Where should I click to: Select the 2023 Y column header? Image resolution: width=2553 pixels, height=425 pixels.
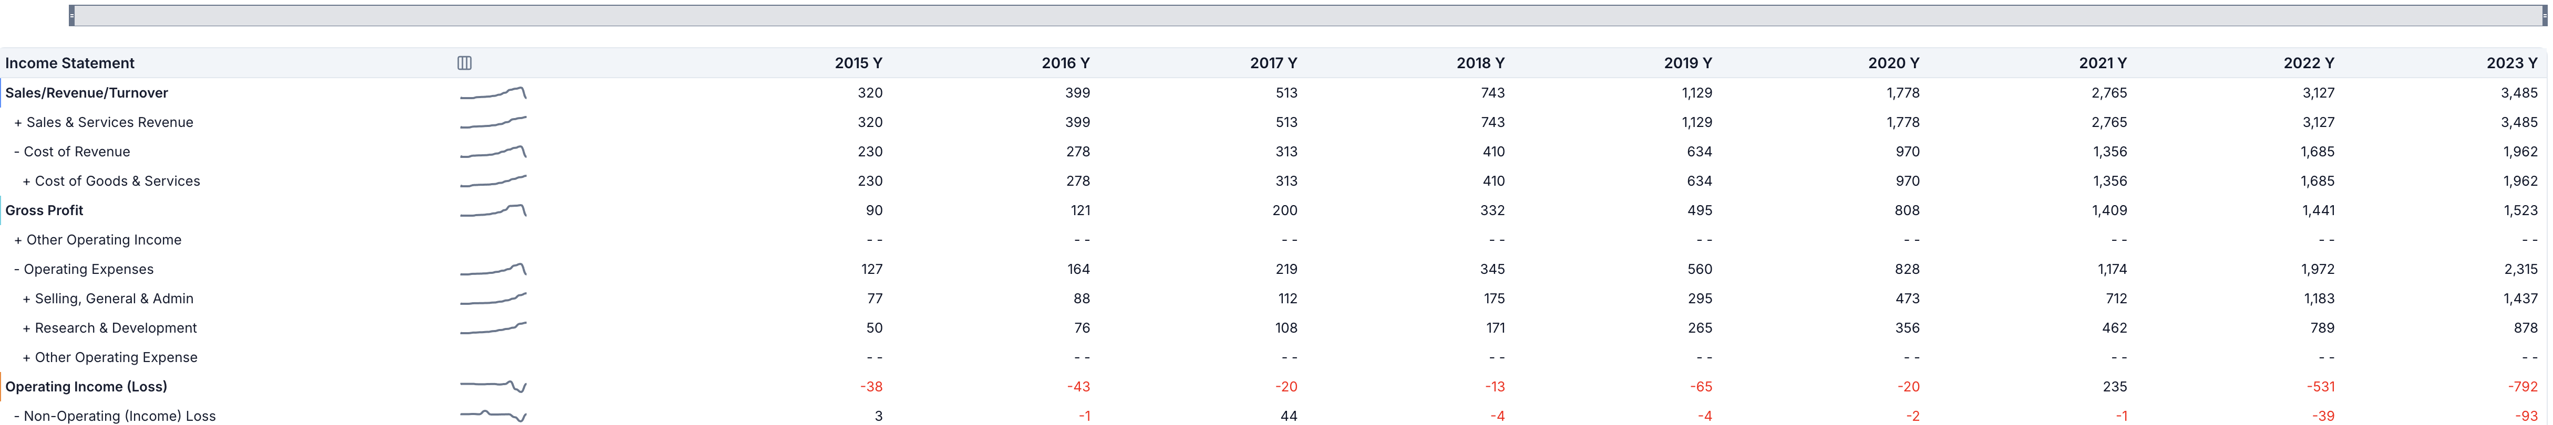click(2510, 63)
